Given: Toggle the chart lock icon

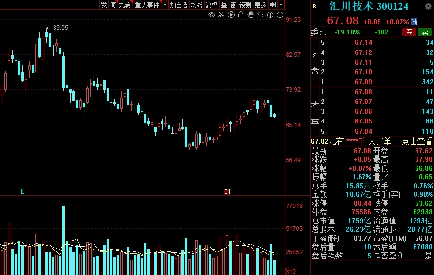Looking at the screenshot, I should [241, 15].
